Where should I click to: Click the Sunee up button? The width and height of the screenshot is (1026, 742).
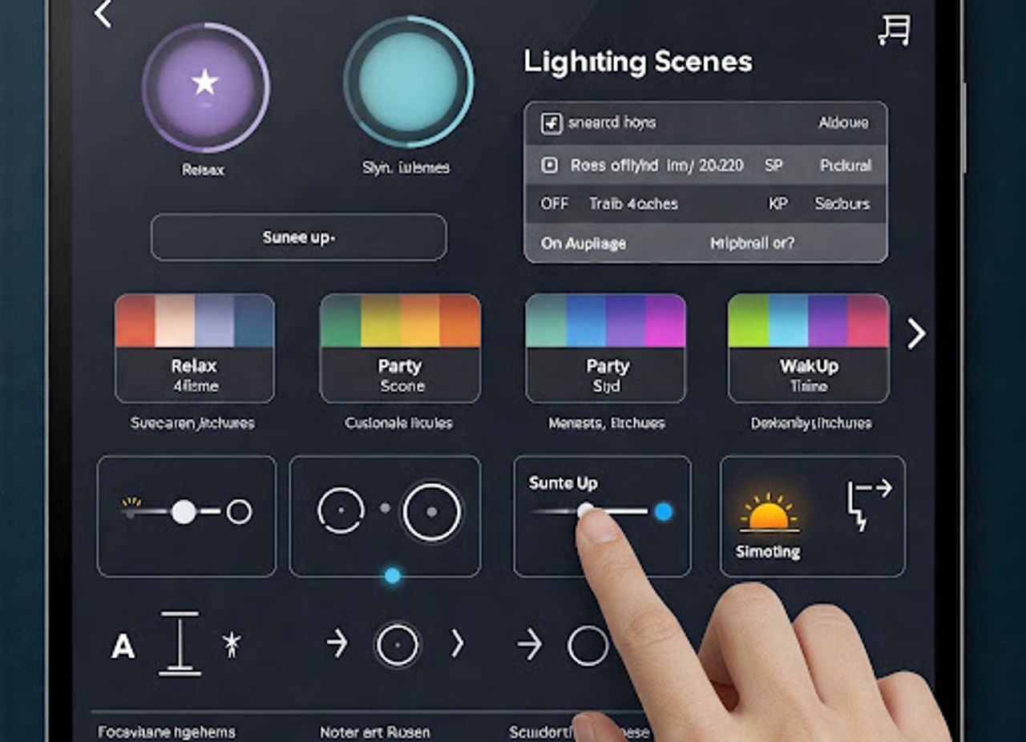[x=298, y=237]
